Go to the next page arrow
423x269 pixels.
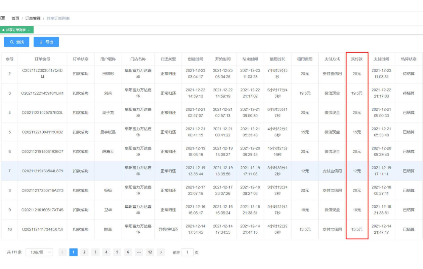click(161, 252)
